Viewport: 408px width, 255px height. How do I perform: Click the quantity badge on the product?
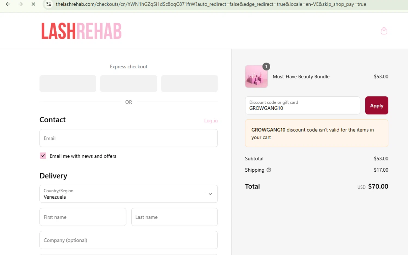click(266, 66)
